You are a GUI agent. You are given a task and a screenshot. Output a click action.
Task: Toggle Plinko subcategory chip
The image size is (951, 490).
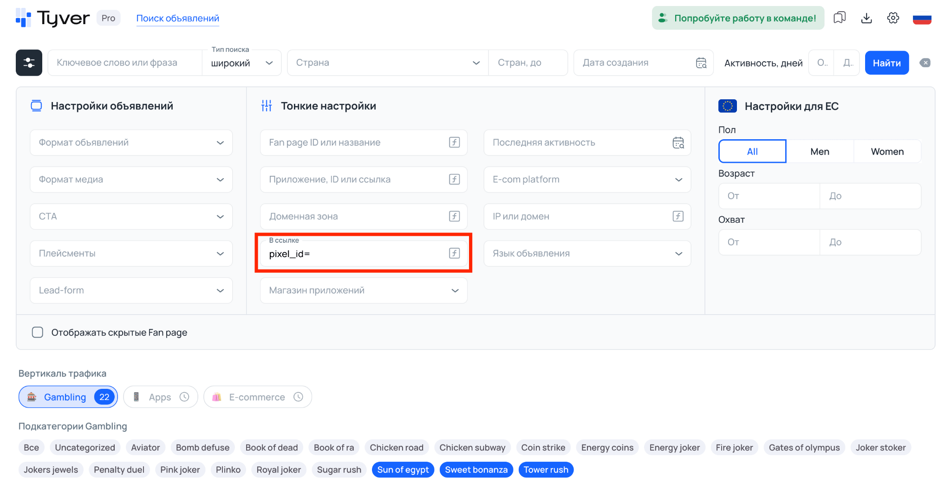tap(228, 470)
